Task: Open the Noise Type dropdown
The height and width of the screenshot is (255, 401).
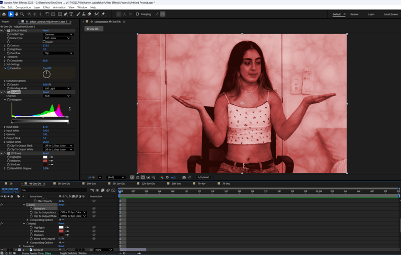Action: (x=57, y=38)
